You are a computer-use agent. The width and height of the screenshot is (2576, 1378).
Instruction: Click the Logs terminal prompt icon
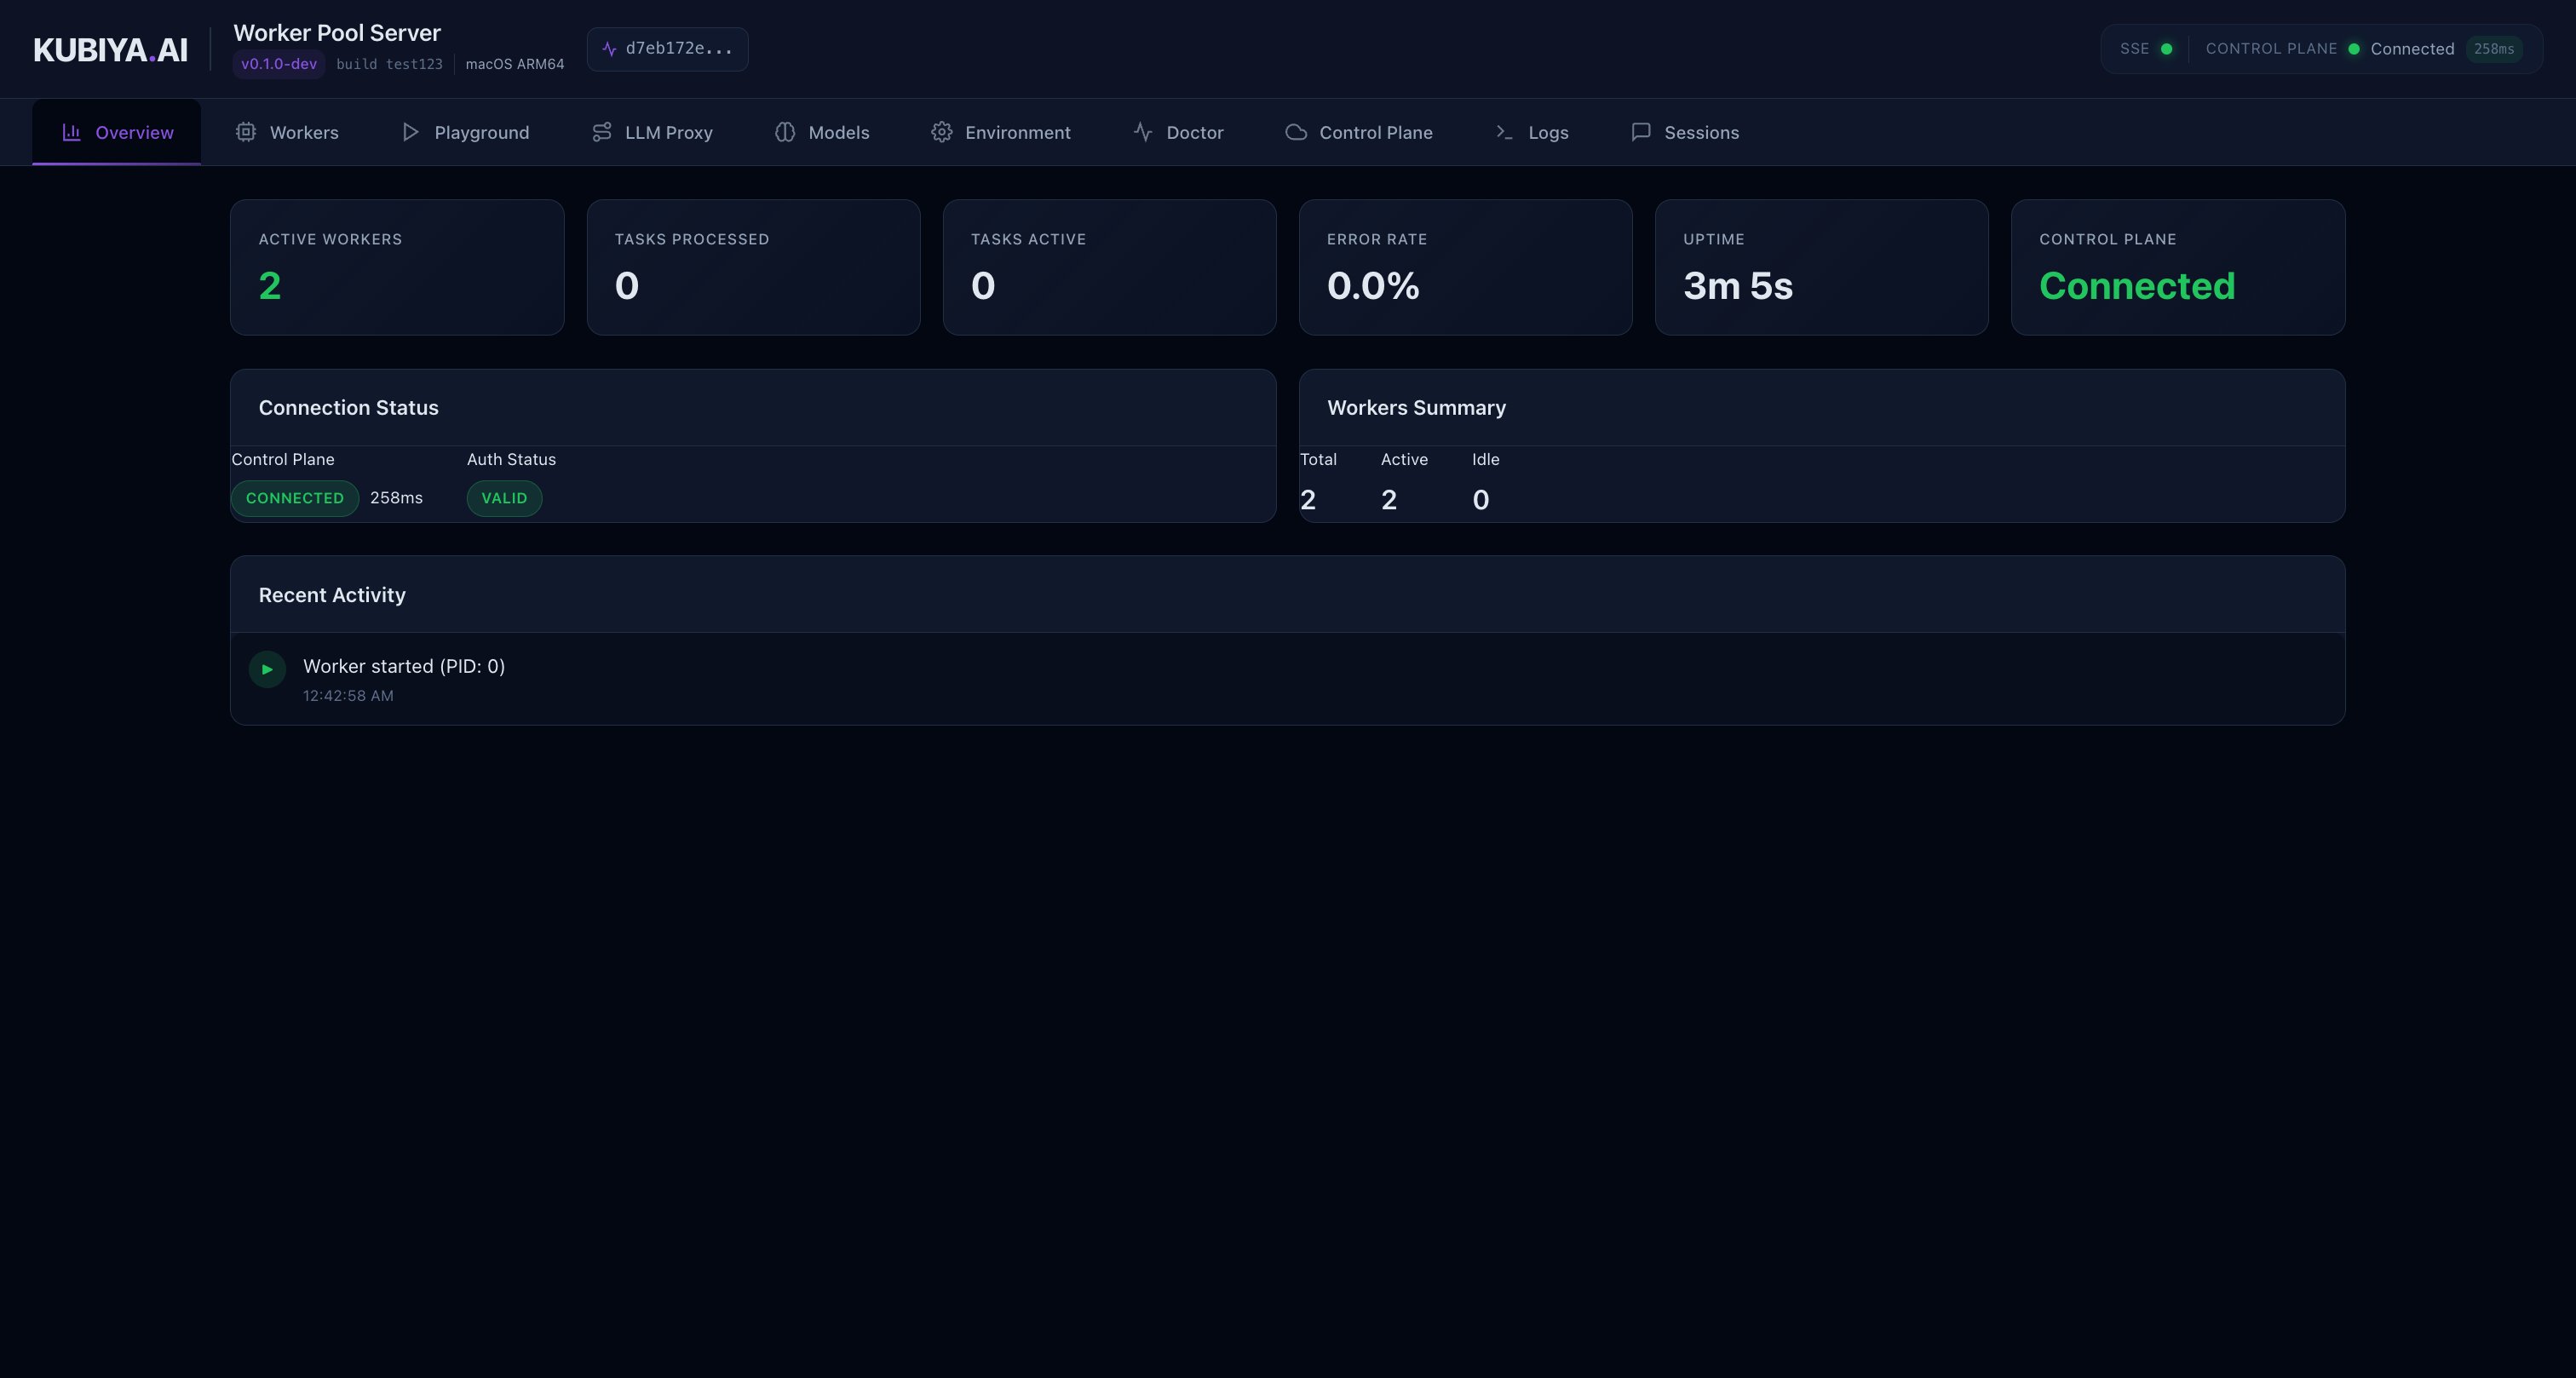1504,132
